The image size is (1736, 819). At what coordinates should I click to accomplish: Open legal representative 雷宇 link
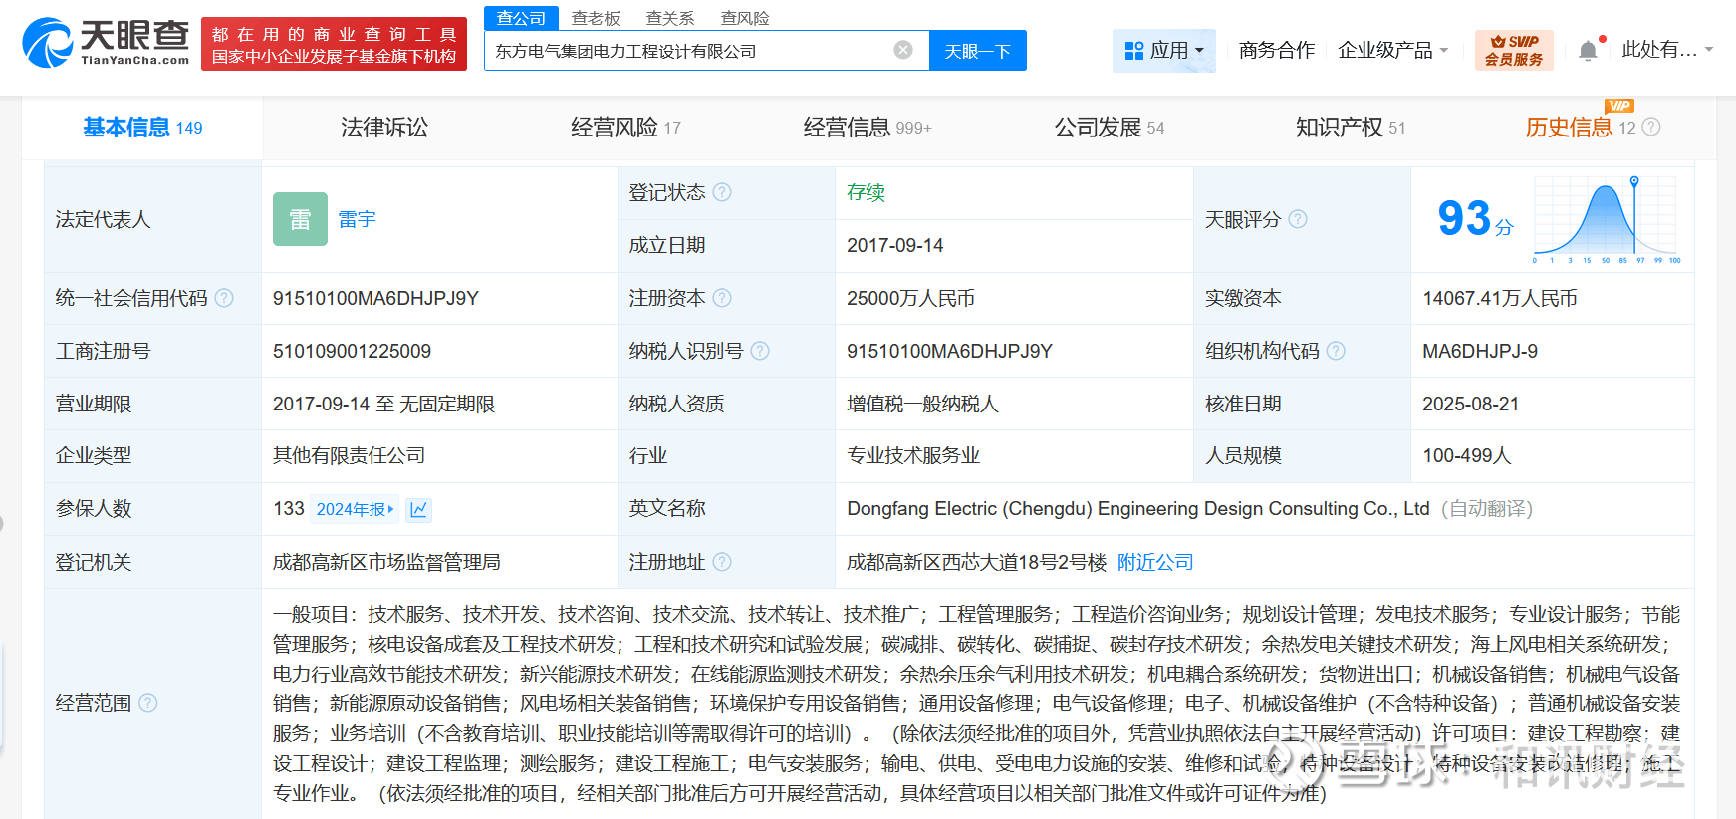[x=357, y=219]
